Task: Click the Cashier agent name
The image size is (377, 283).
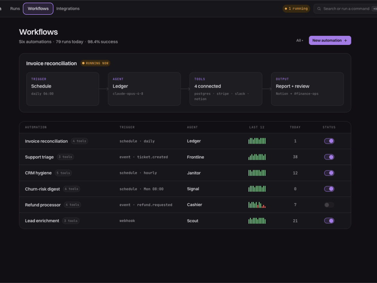Action: pos(195,205)
